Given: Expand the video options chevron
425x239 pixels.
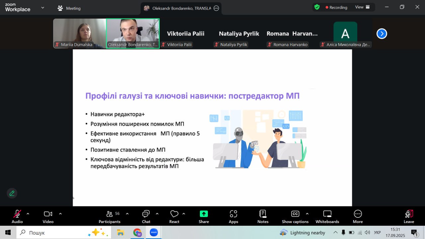Looking at the screenshot, I should coord(60,214).
